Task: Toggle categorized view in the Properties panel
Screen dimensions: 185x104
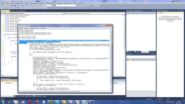Action: point(127,60)
